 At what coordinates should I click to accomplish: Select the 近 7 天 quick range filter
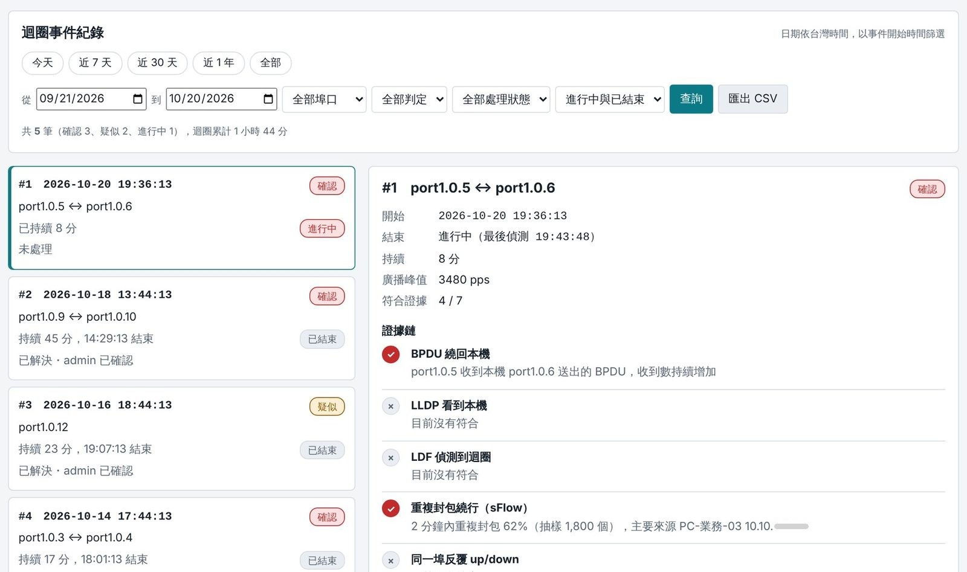95,63
